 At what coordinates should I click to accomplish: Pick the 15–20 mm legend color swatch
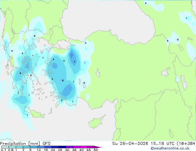click(48, 147)
